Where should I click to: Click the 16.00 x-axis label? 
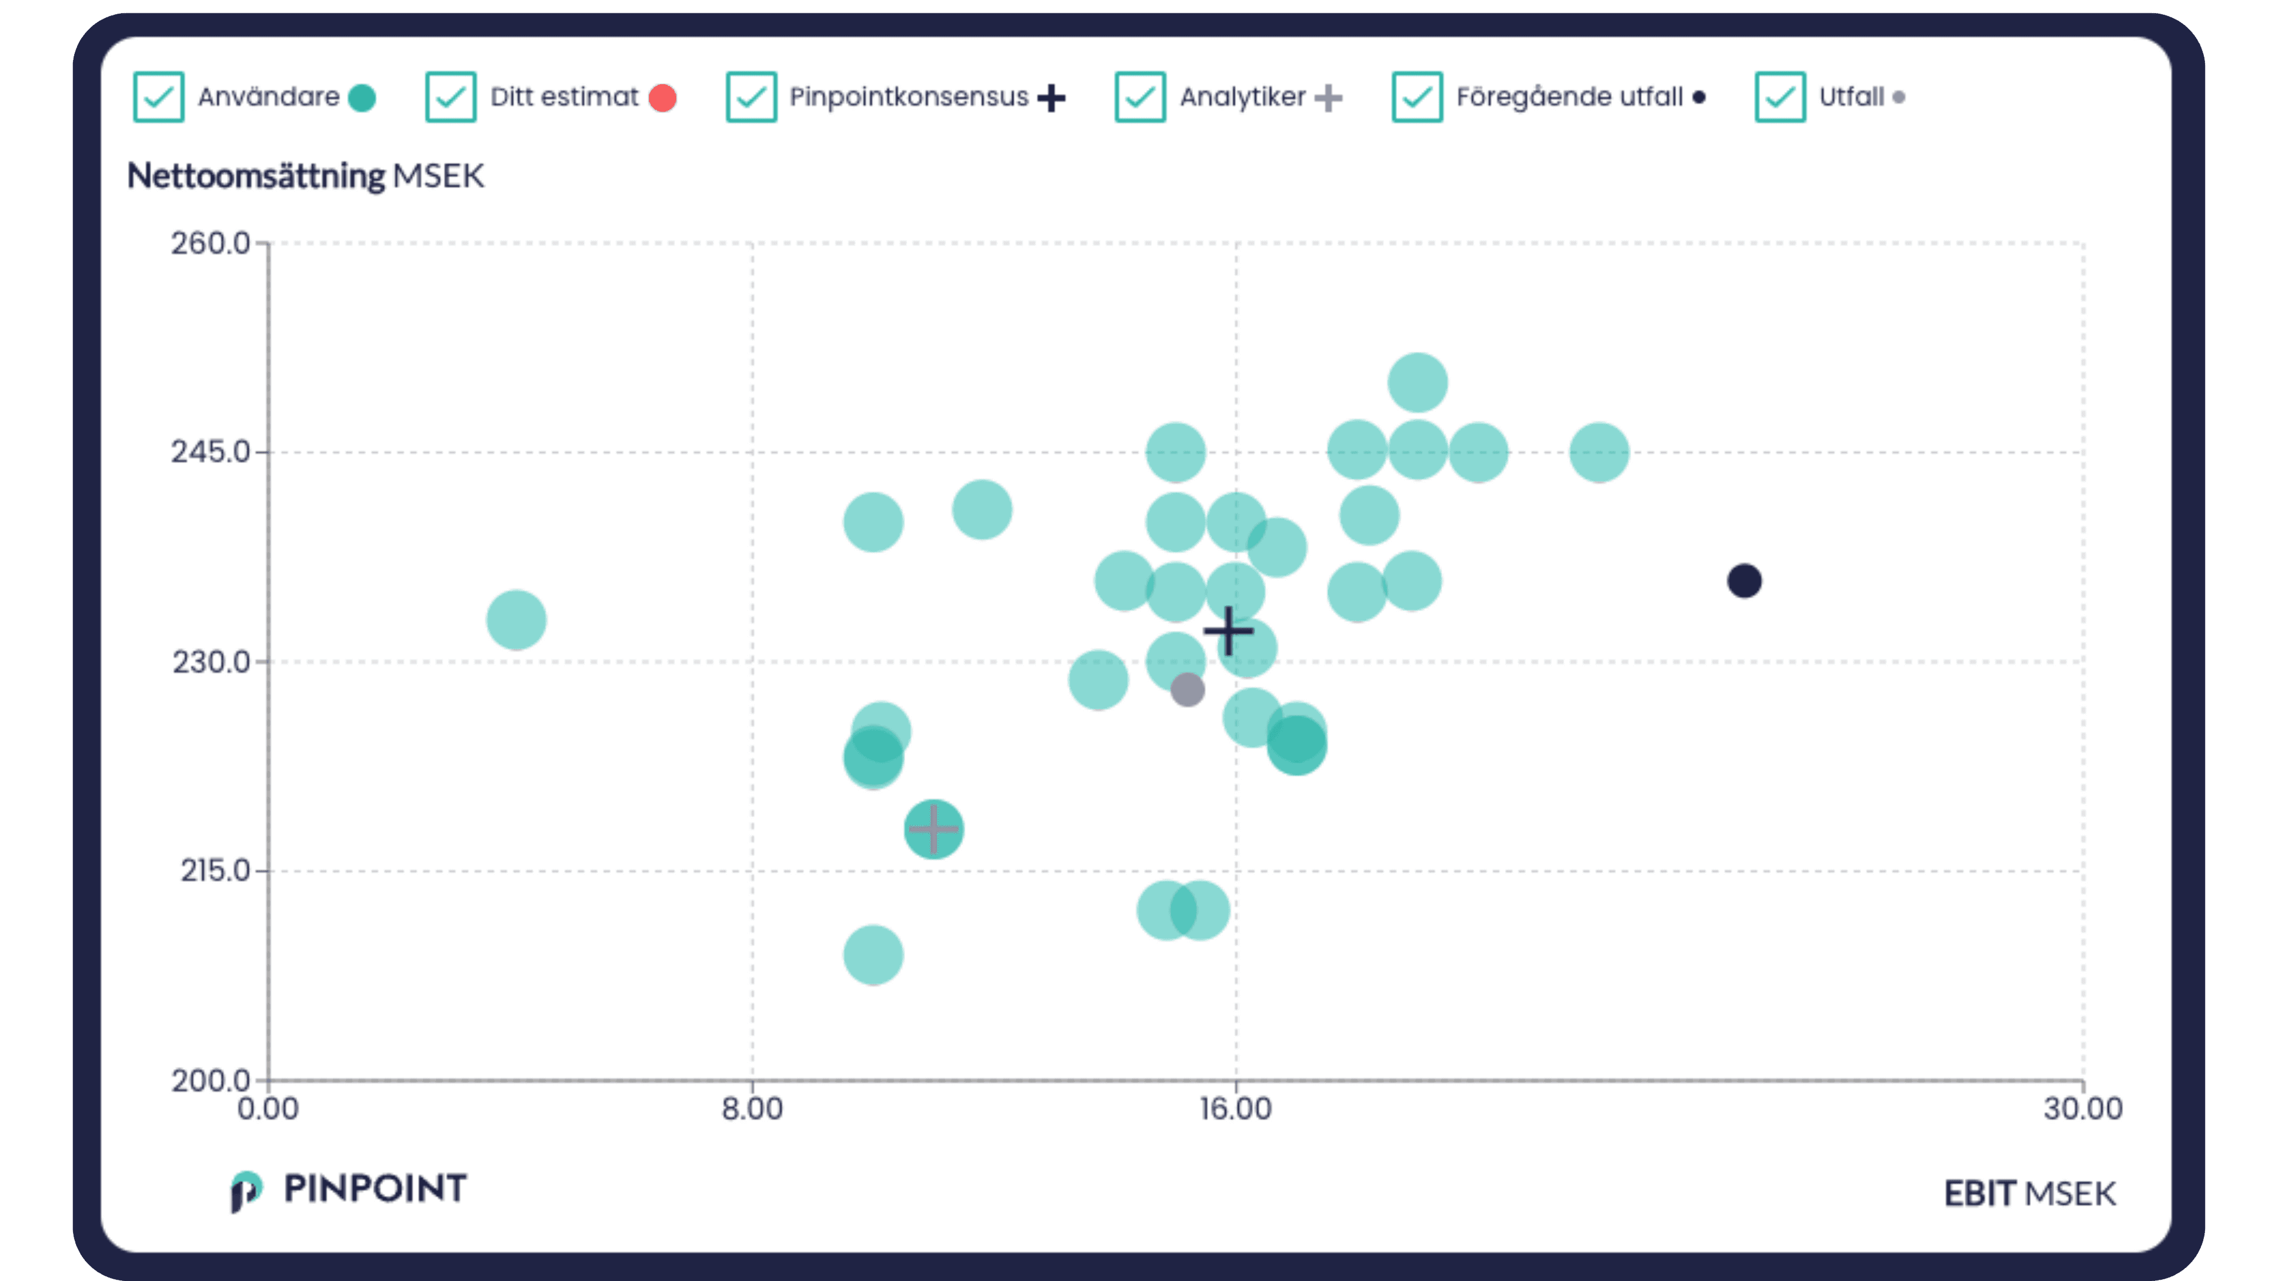click(x=1235, y=1108)
